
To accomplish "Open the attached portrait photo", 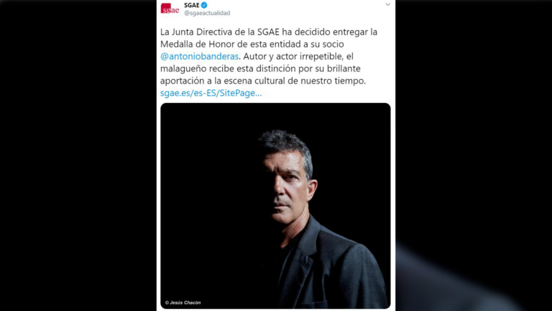I will pyautogui.click(x=275, y=206).
